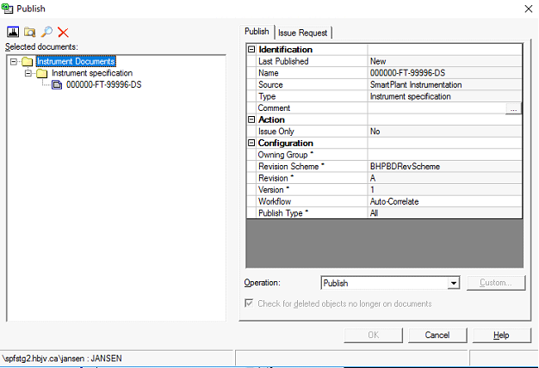This screenshot has width=539, height=368.
Task: Select the Publish tab
Action: 257,32
